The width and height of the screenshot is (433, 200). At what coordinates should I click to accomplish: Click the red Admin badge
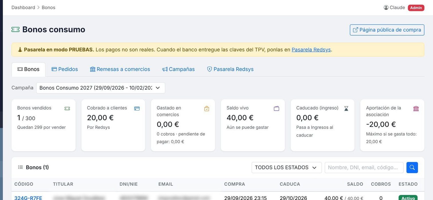click(x=416, y=8)
